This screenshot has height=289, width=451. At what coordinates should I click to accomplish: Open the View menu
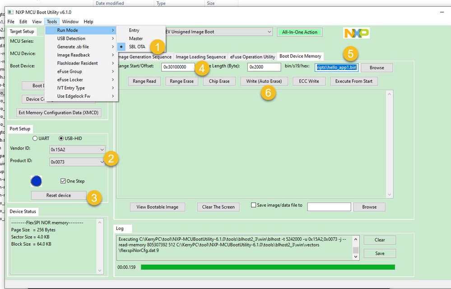(37, 22)
